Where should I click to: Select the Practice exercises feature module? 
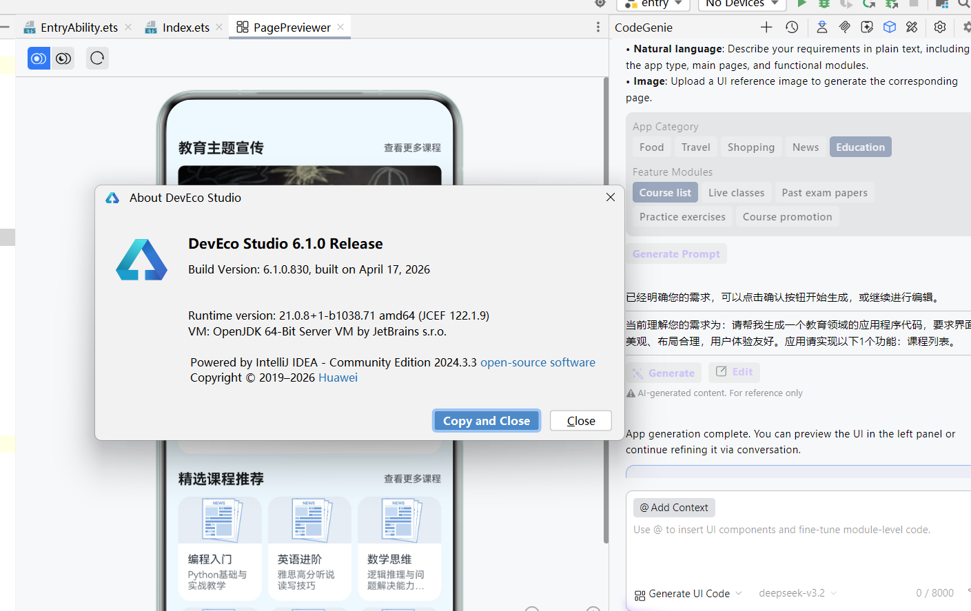(x=682, y=217)
